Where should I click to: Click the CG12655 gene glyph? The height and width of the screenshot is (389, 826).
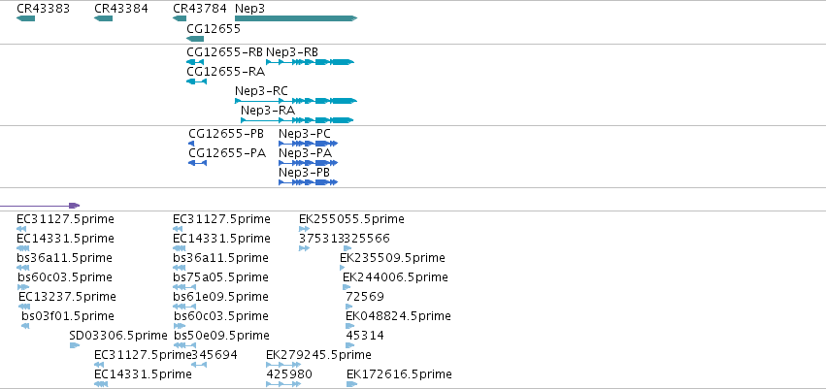point(195,39)
